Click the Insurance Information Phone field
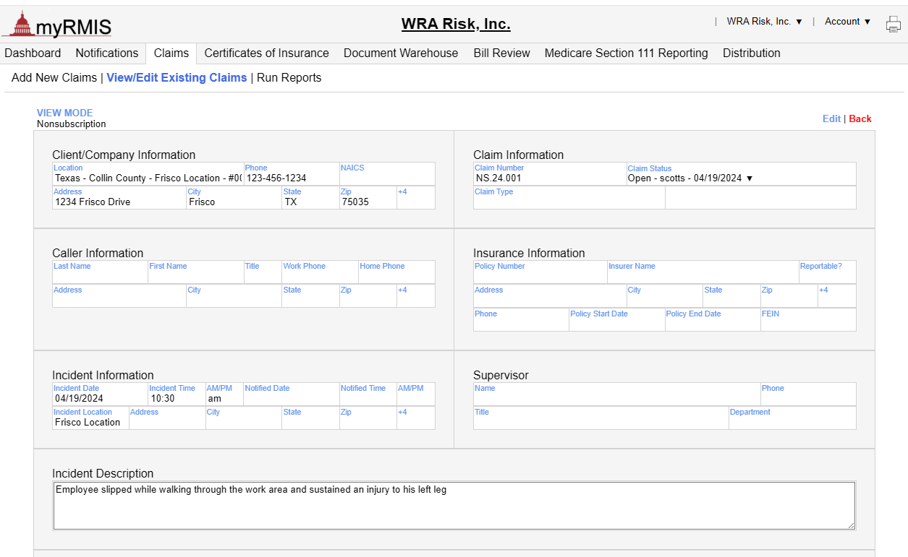Image resolution: width=908 pixels, height=557 pixels. 521,320
